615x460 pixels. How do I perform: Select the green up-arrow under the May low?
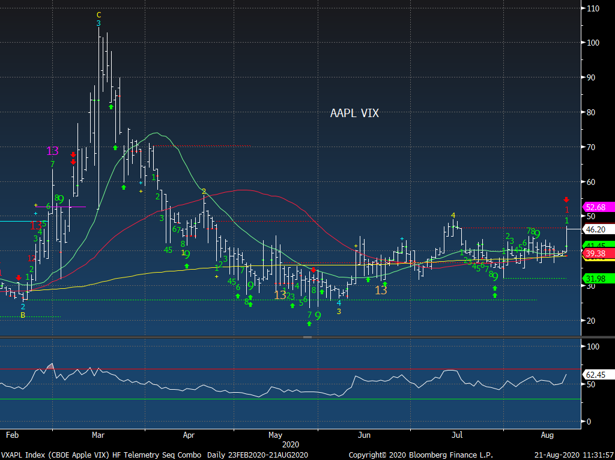[x=309, y=324]
